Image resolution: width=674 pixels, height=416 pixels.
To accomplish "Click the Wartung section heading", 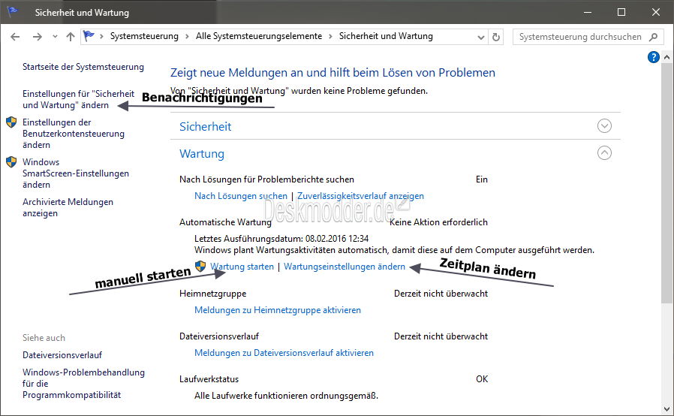I will pos(202,154).
